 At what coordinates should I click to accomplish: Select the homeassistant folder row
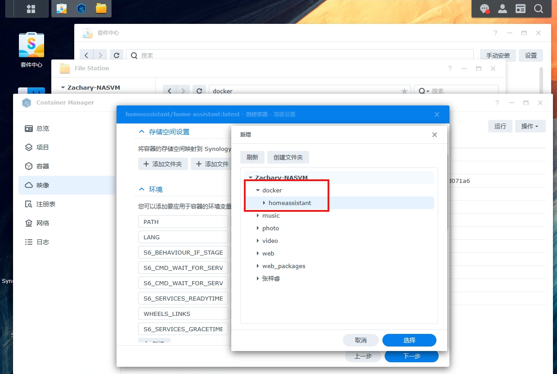click(x=339, y=203)
